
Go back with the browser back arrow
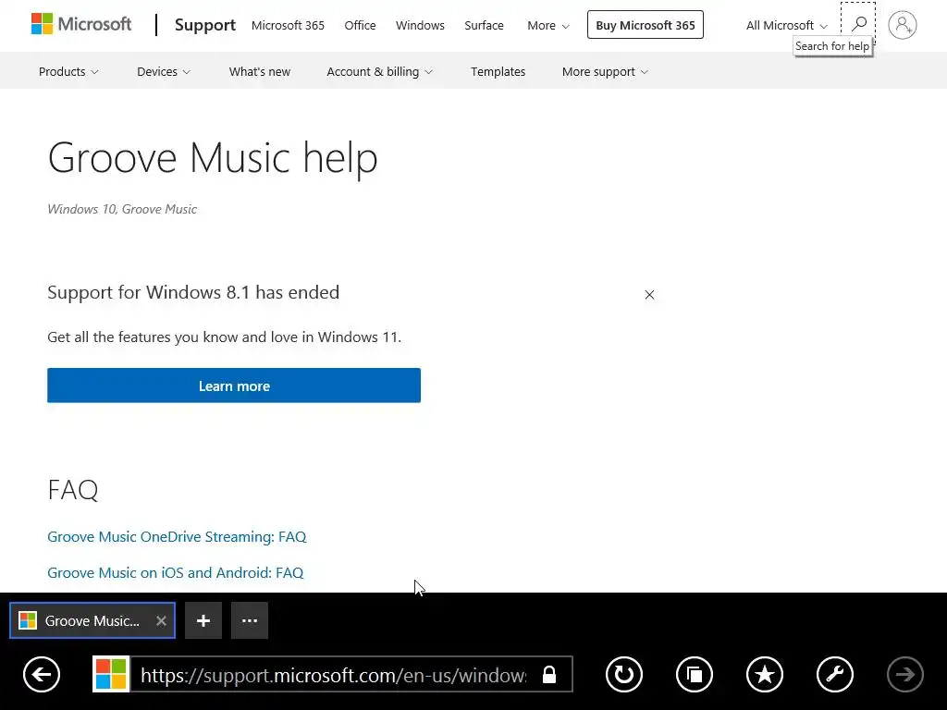pos(42,674)
